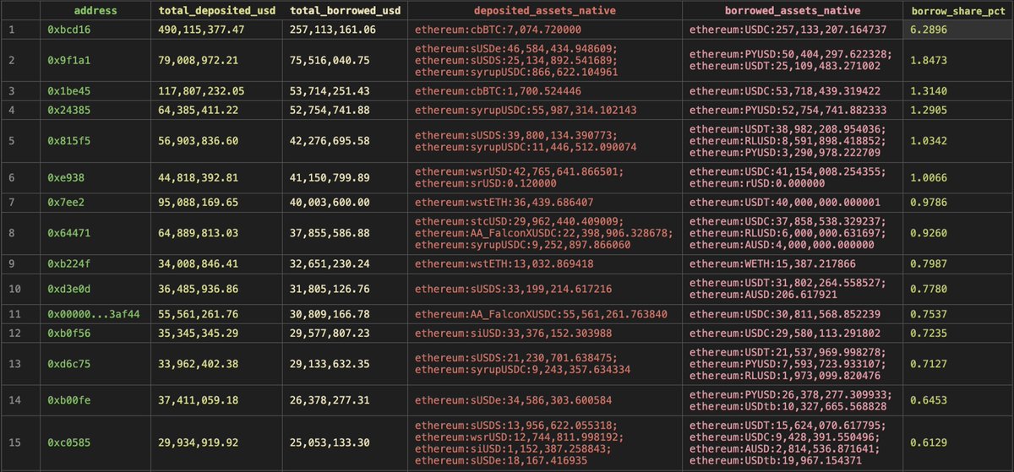Click borrow share value 0.6129
Screen dimensions: 1014x472
[928, 442]
